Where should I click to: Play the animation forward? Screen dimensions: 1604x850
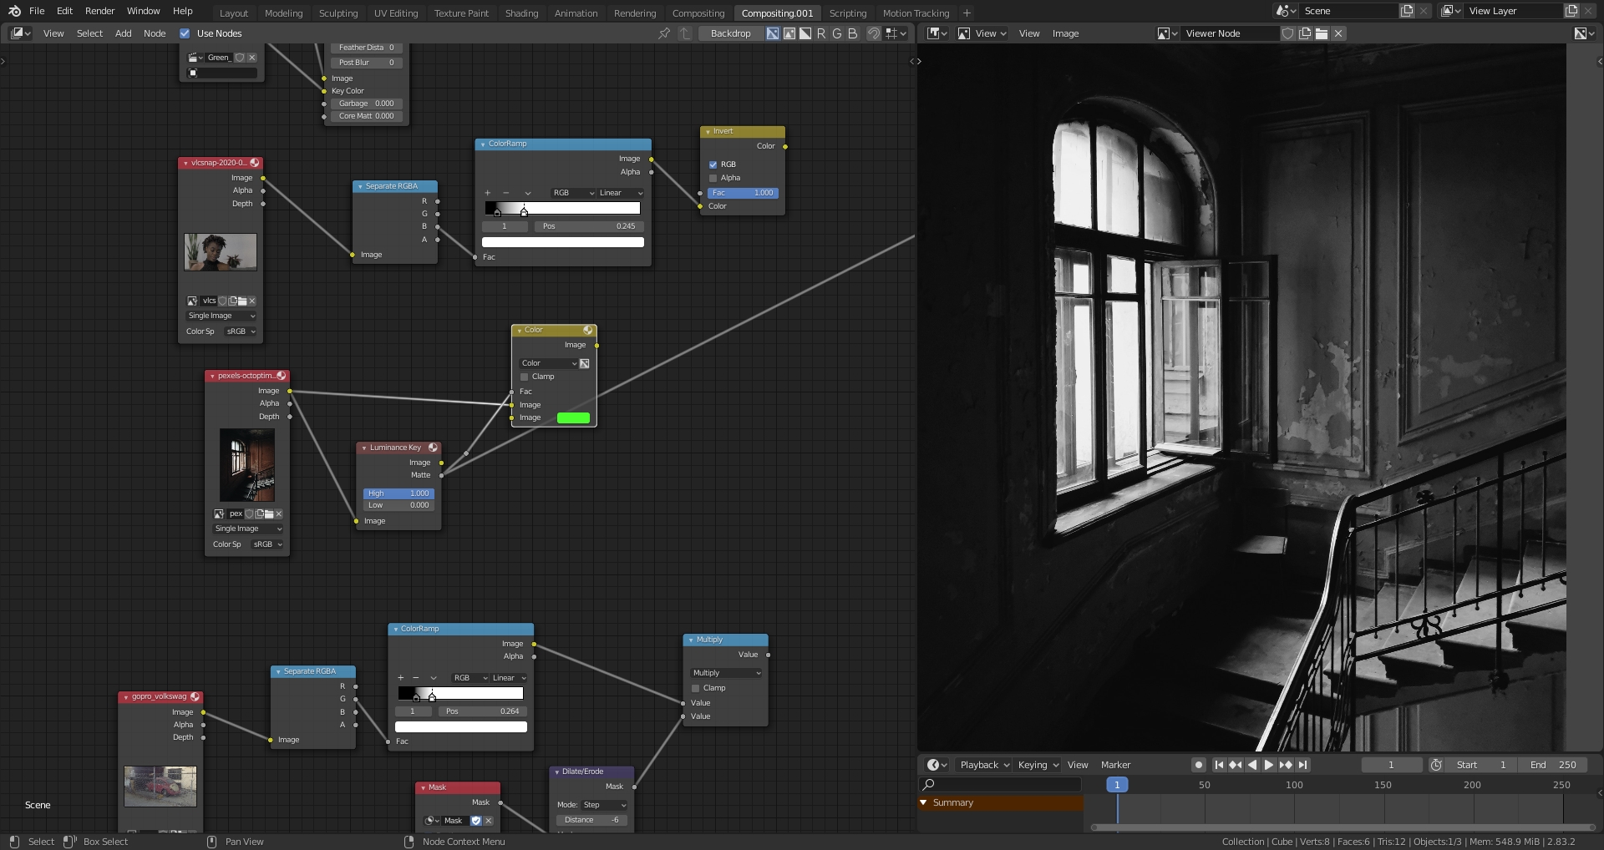(x=1269, y=765)
